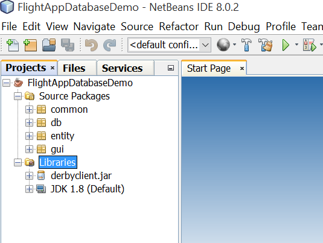Minimize the Projects panel group
Screen dimensions: 323x243
point(171,68)
